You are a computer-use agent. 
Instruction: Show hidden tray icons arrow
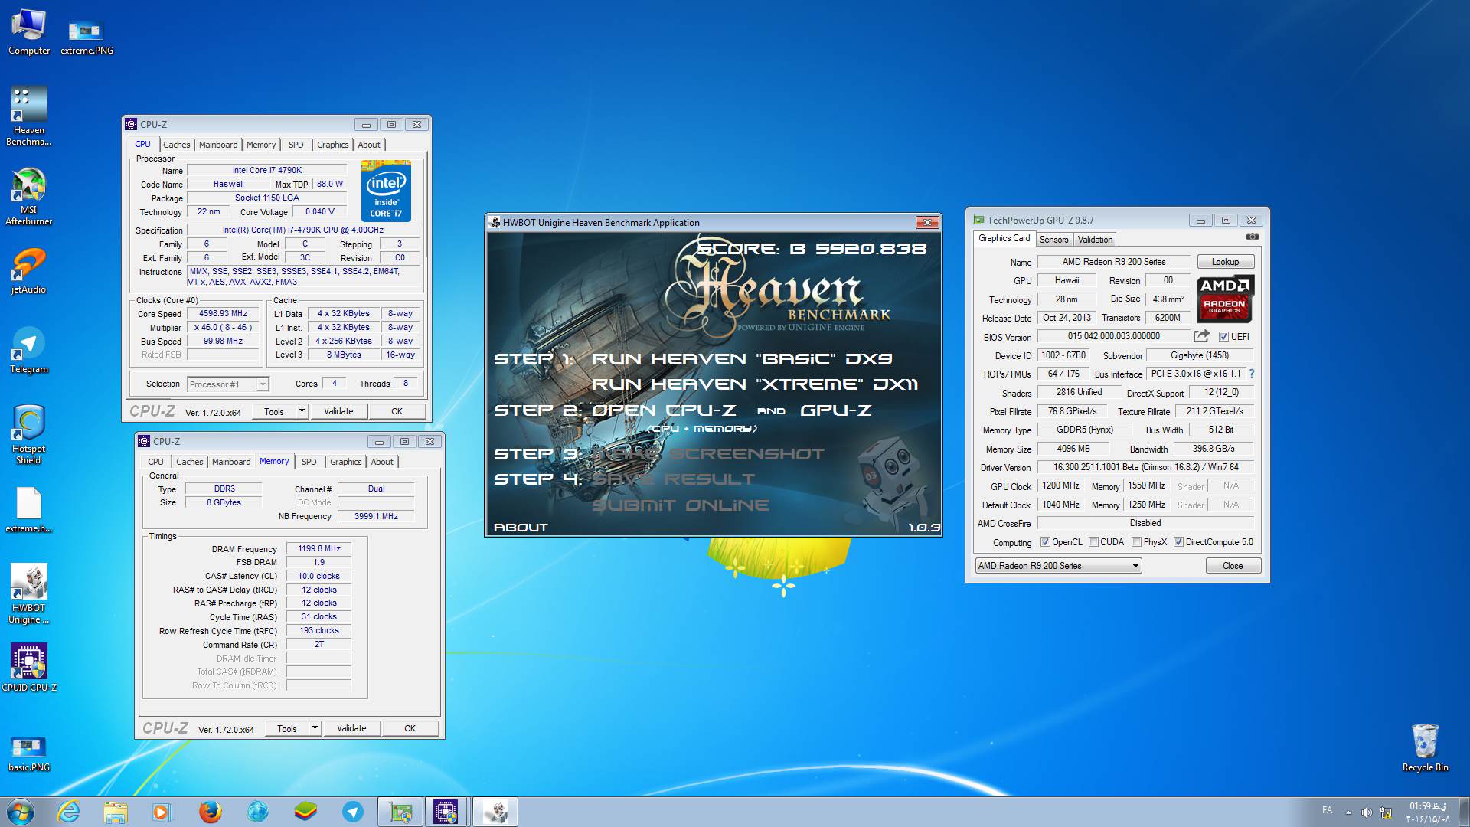1348,812
